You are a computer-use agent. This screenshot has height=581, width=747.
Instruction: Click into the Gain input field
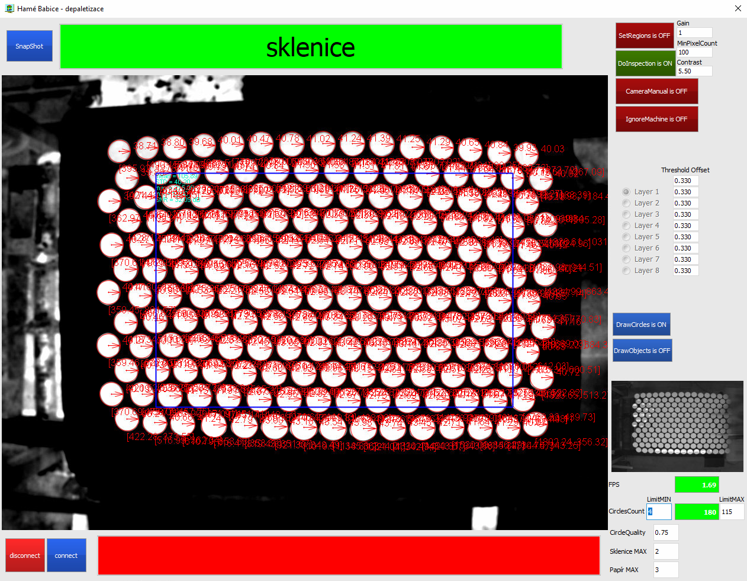click(694, 33)
